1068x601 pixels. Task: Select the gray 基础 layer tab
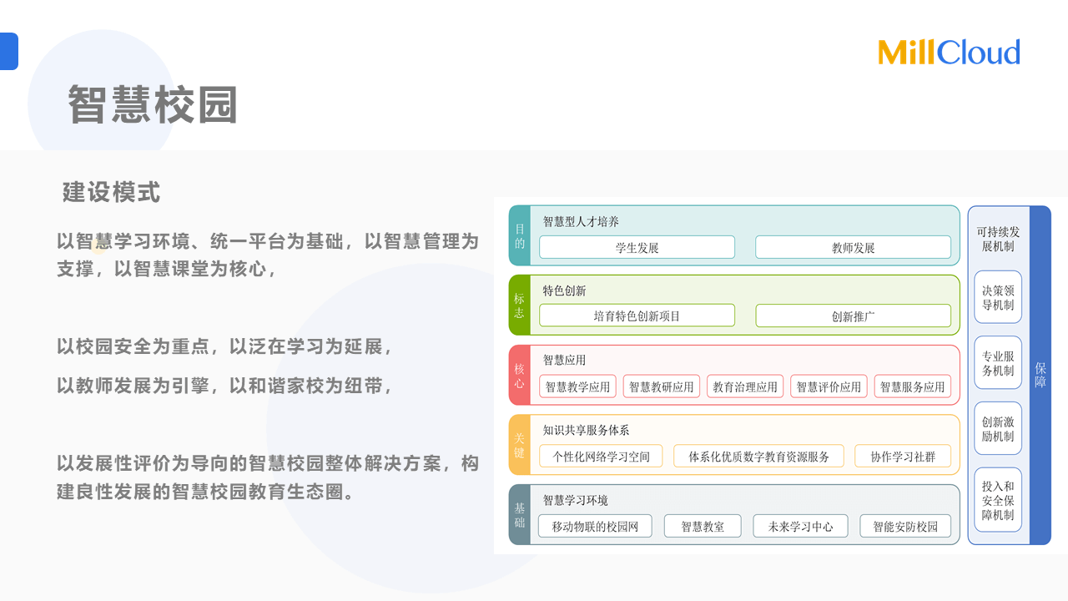(x=520, y=515)
